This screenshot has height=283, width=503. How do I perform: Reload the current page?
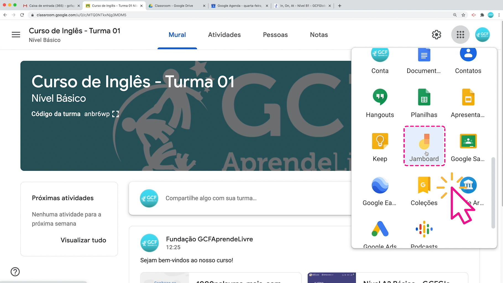click(x=22, y=15)
